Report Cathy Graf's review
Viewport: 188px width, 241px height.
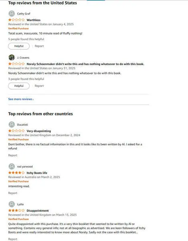click(x=39, y=46)
